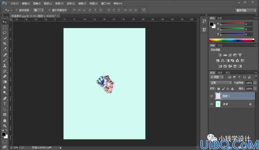Add a Hue/Saturation adjustment

coord(218,61)
